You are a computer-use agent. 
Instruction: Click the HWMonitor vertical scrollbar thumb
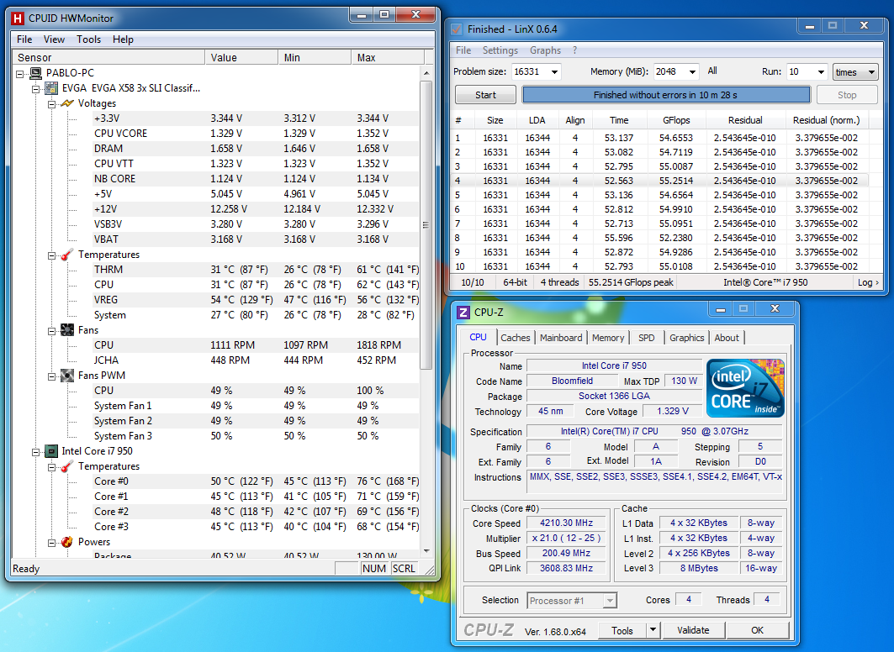click(x=426, y=225)
